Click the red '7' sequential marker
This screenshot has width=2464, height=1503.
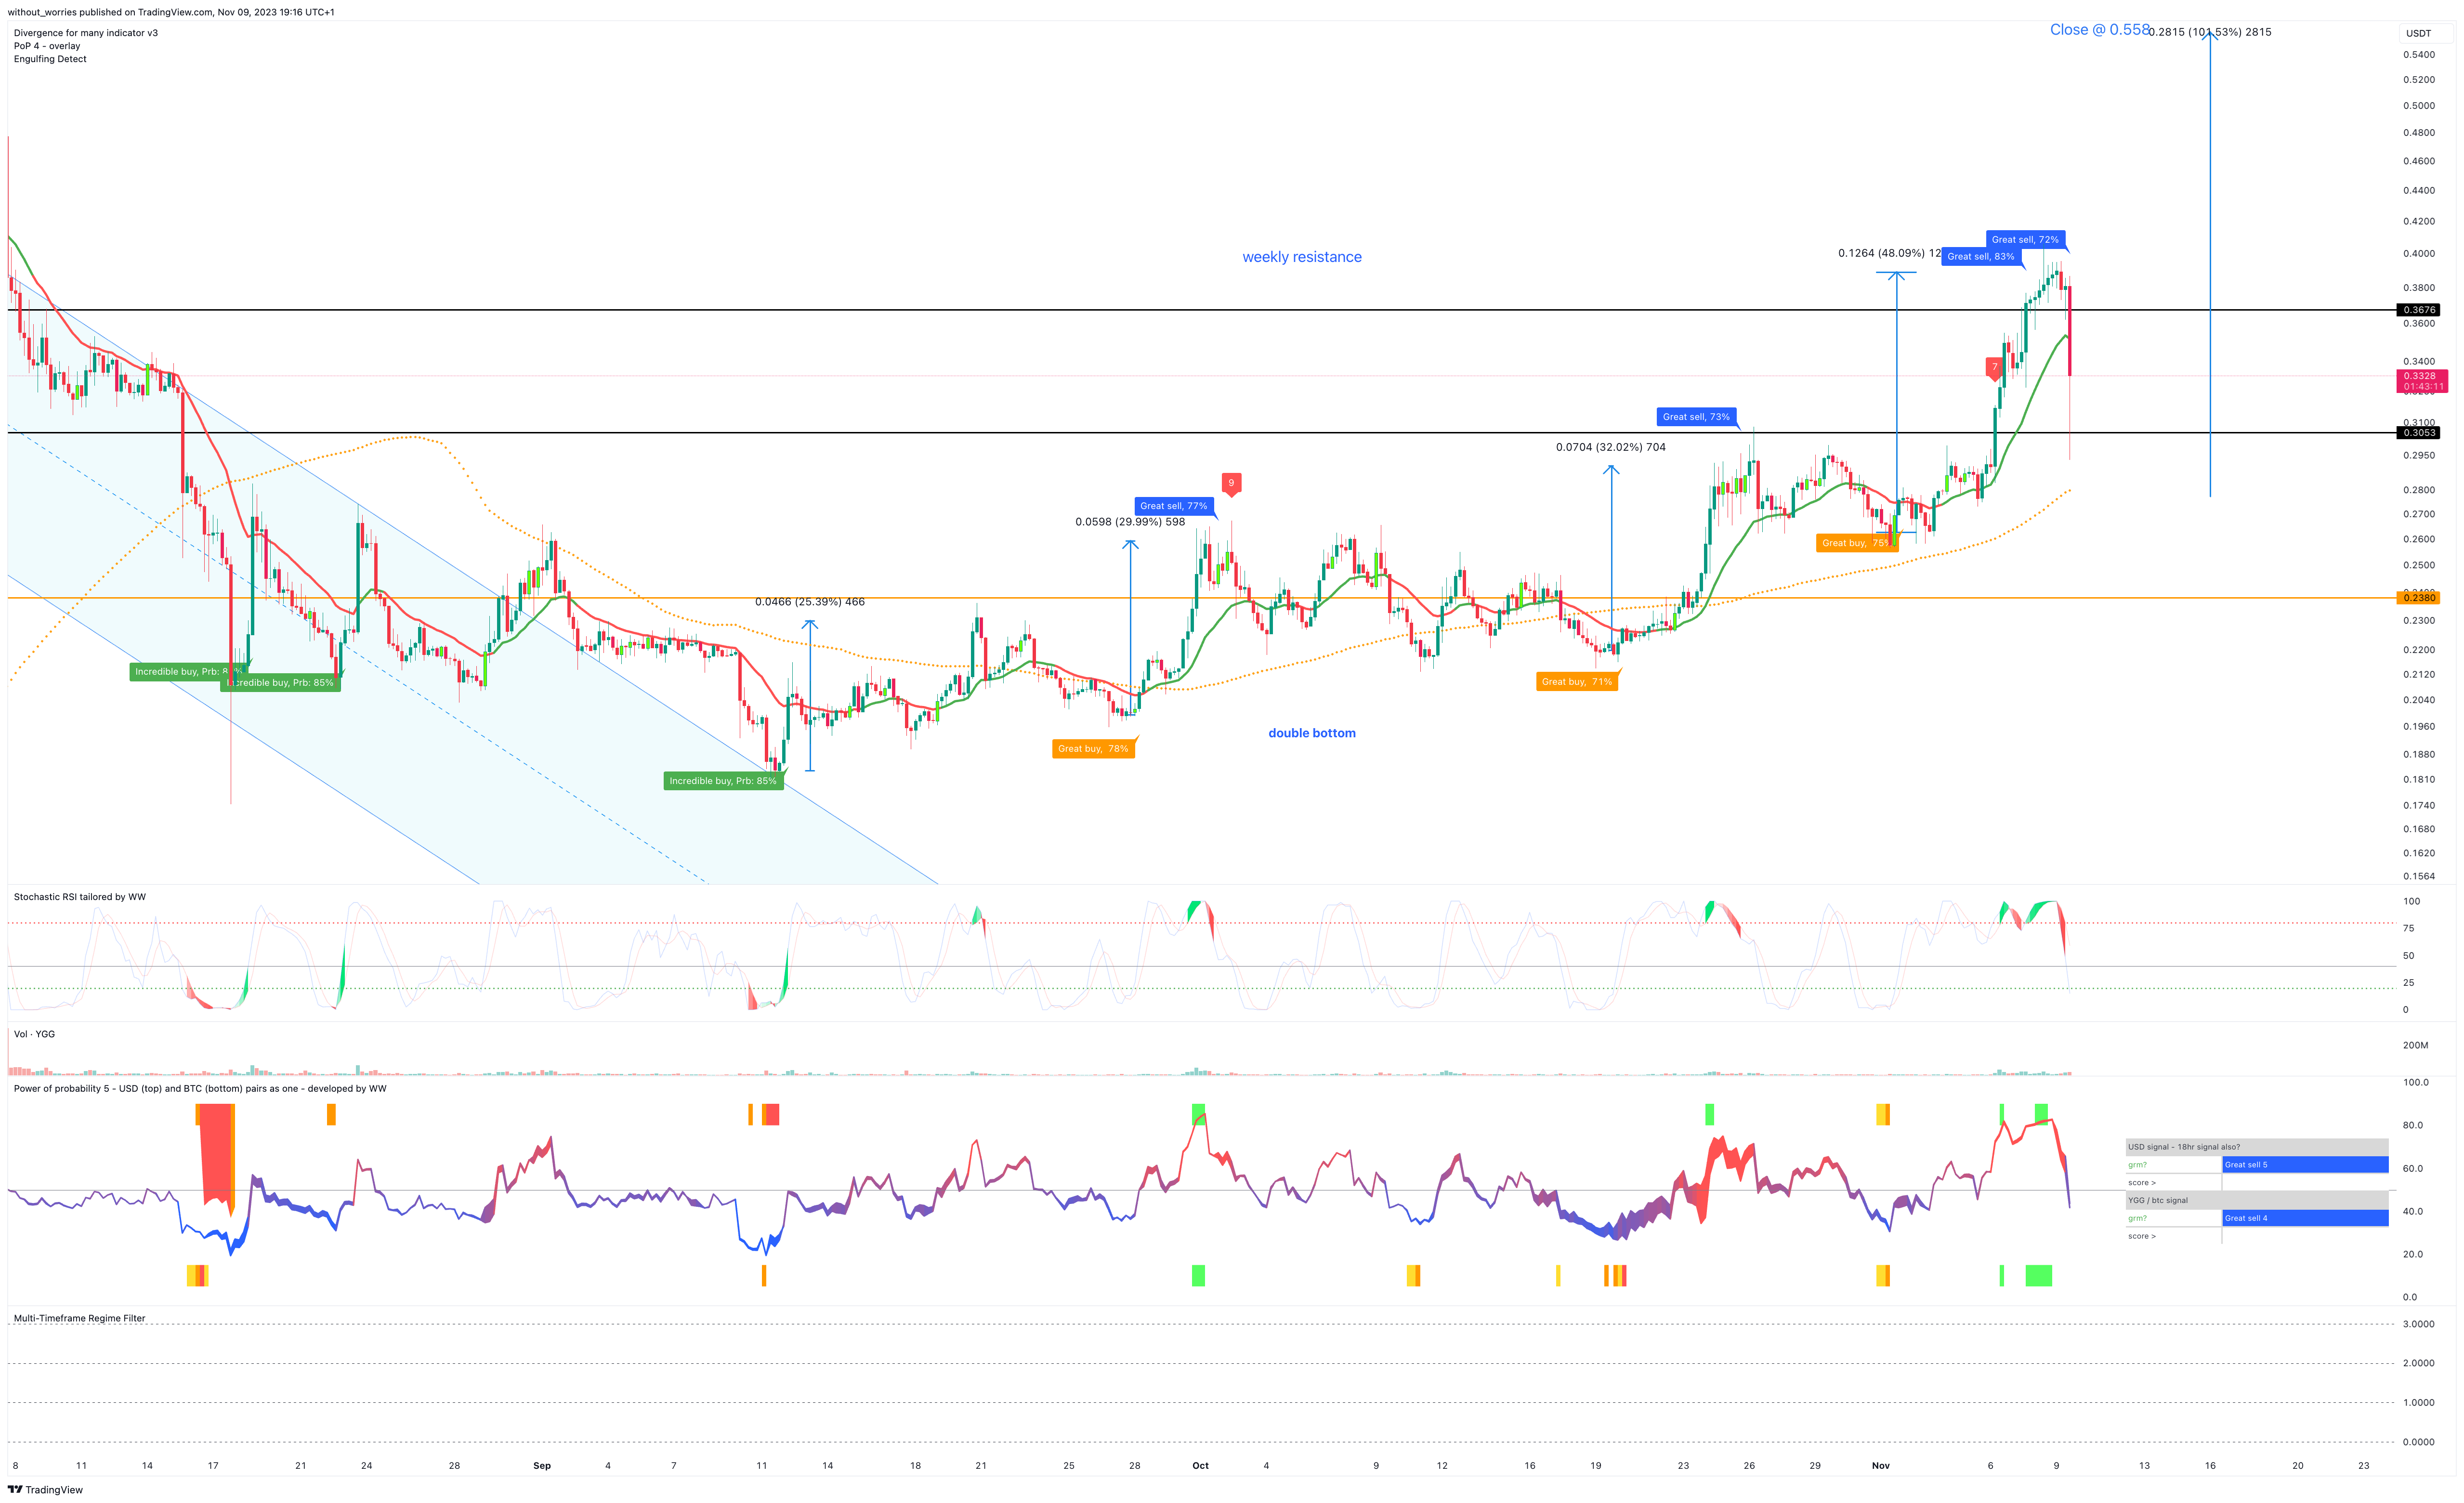point(1994,368)
